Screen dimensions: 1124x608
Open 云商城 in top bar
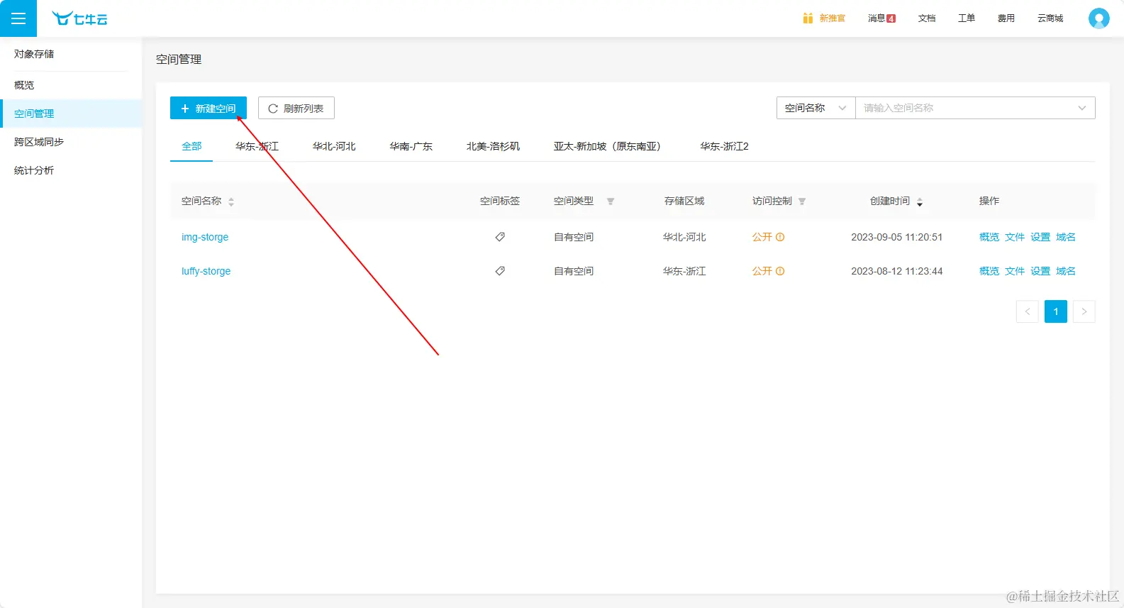[x=1050, y=18]
